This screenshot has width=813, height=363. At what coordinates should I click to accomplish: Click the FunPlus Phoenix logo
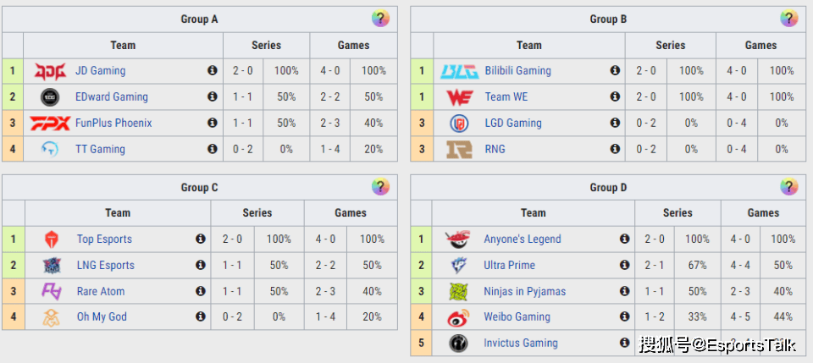(x=50, y=124)
